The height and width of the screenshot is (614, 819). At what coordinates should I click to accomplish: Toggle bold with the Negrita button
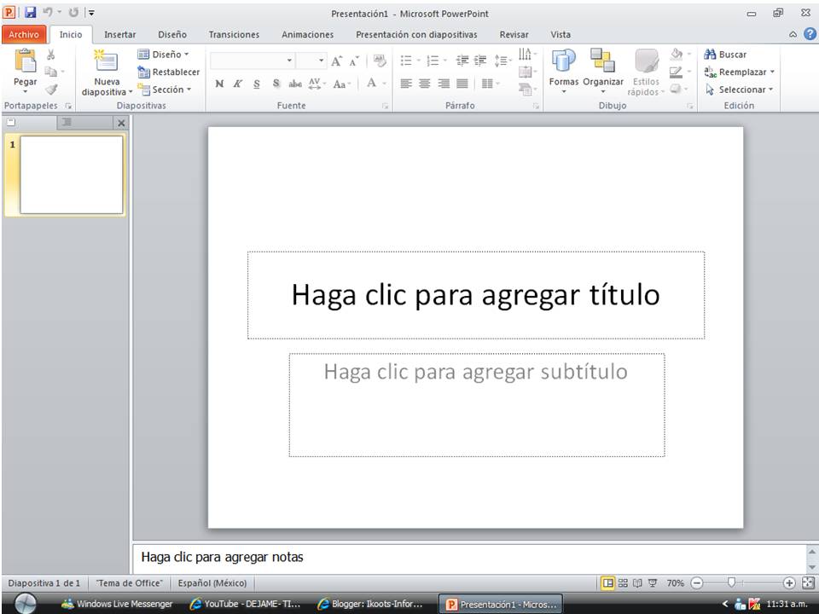(x=218, y=84)
